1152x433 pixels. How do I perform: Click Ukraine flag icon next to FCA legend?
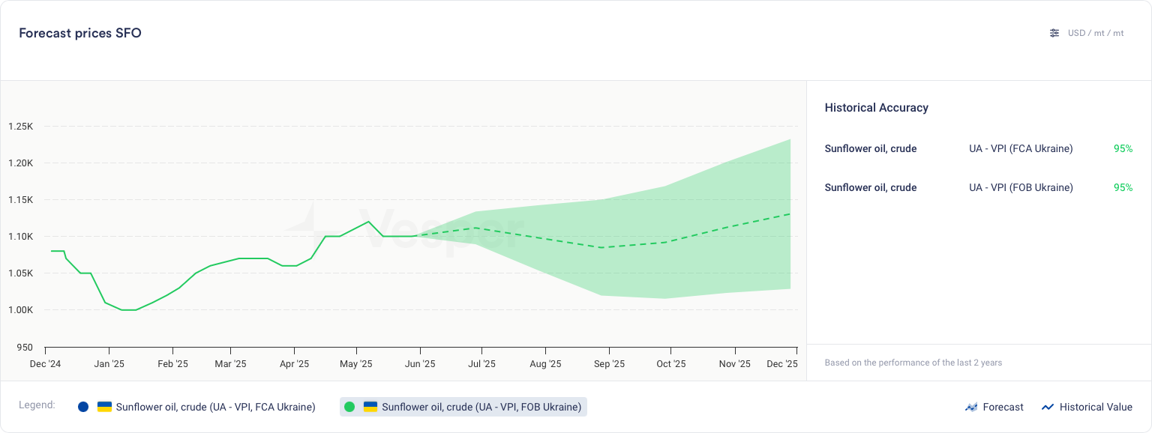(105, 407)
